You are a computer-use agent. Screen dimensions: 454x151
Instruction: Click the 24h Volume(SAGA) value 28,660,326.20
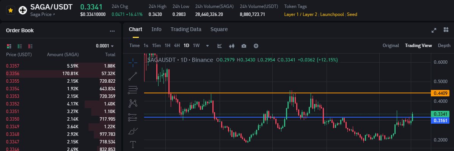[209, 14]
